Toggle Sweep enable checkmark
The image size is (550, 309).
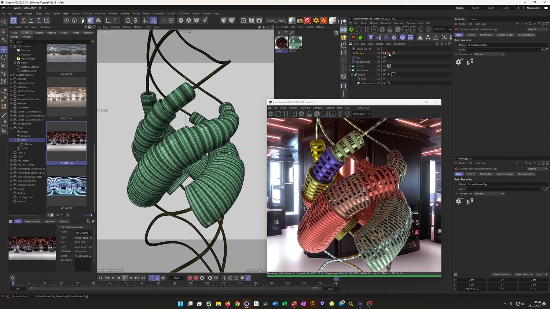pos(384,75)
